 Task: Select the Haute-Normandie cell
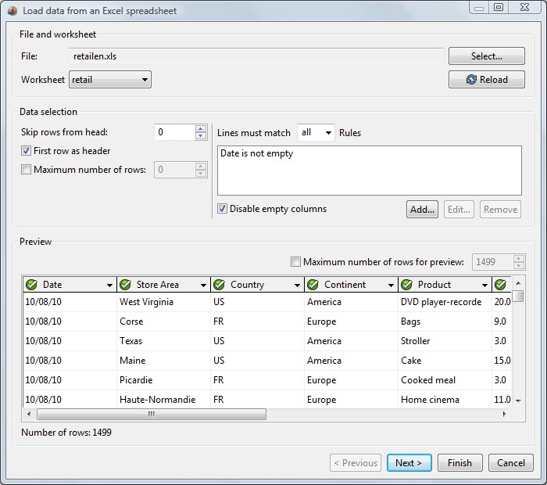(163, 399)
